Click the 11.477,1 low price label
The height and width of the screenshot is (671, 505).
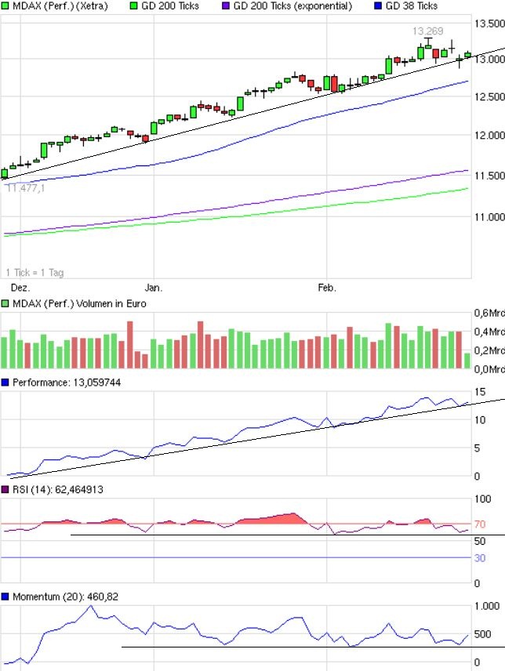click(x=26, y=188)
